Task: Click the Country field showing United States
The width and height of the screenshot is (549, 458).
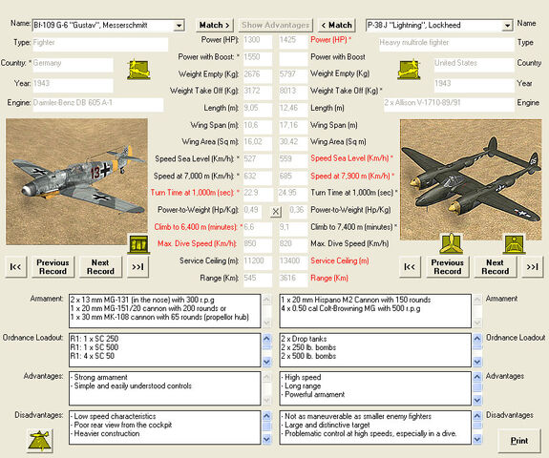Action: 475,65
